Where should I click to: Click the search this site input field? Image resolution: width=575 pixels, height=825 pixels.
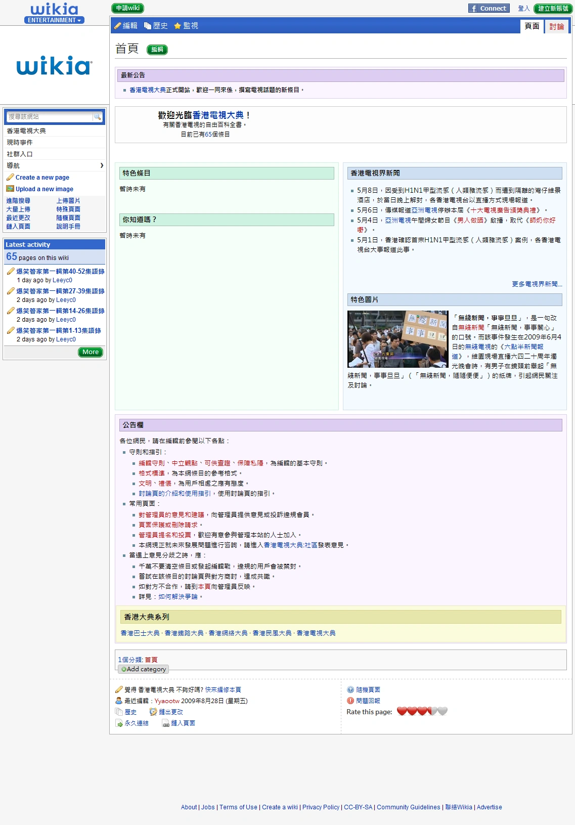click(x=50, y=117)
